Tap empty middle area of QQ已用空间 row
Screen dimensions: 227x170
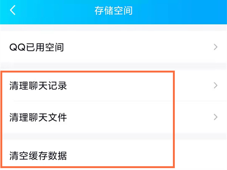click(x=132, y=48)
